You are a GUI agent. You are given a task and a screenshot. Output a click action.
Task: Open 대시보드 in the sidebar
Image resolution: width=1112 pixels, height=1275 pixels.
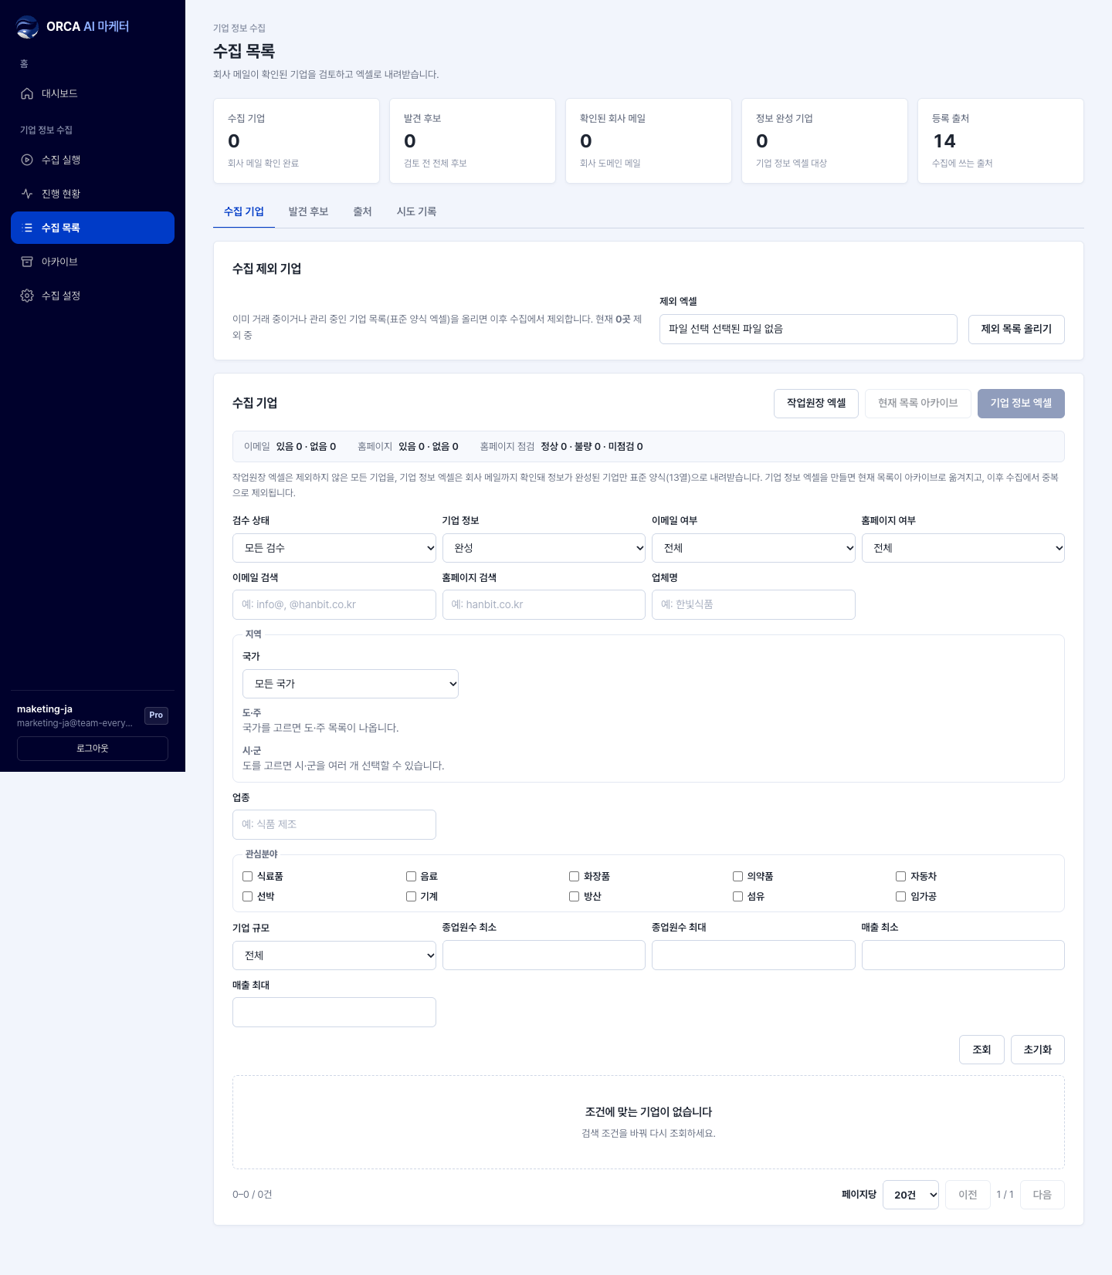(x=93, y=93)
